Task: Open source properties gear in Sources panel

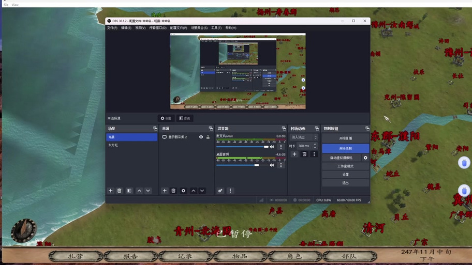Action: (x=183, y=191)
